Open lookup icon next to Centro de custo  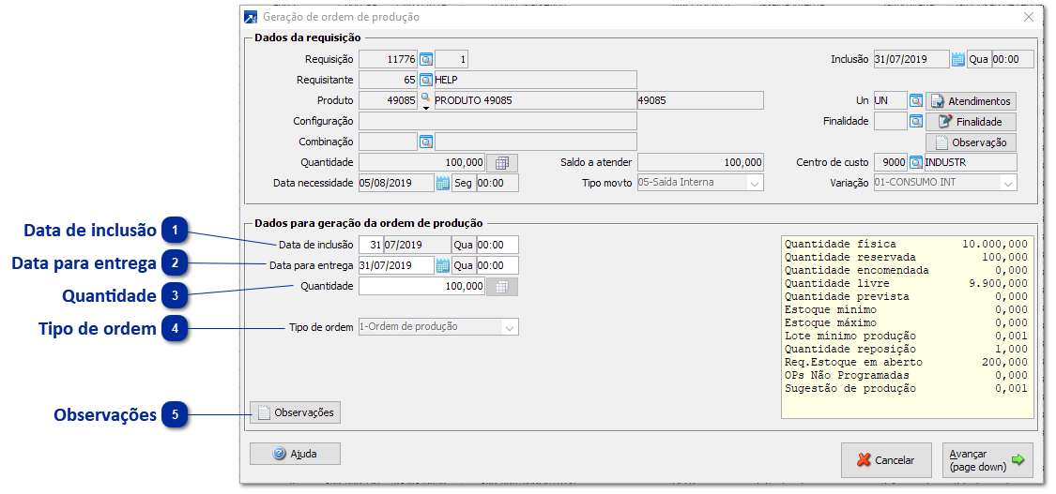(x=916, y=163)
